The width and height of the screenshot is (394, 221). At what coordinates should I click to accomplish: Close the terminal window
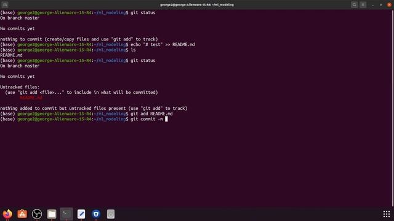(389, 5)
